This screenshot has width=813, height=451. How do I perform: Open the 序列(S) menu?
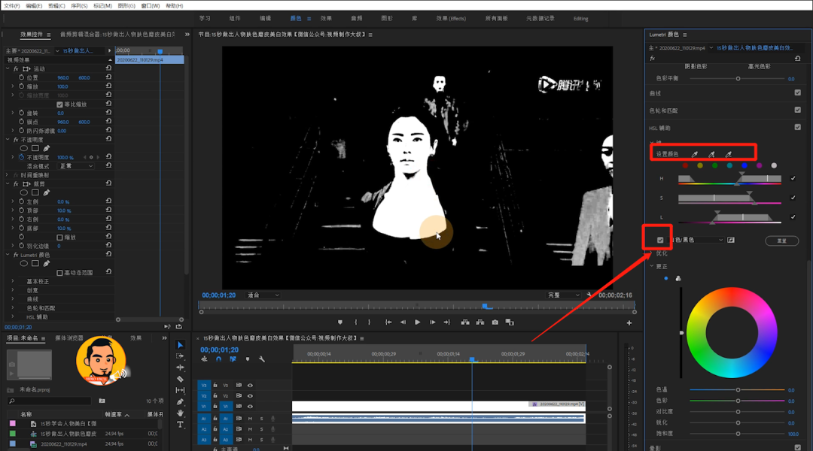(79, 6)
